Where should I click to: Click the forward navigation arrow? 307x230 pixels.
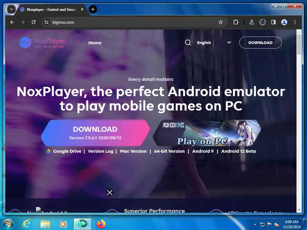pyautogui.click(x=23, y=22)
